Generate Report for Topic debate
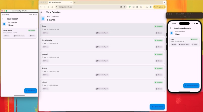Image resolution: width=203 pixels, height=112 pixels. 102,33
